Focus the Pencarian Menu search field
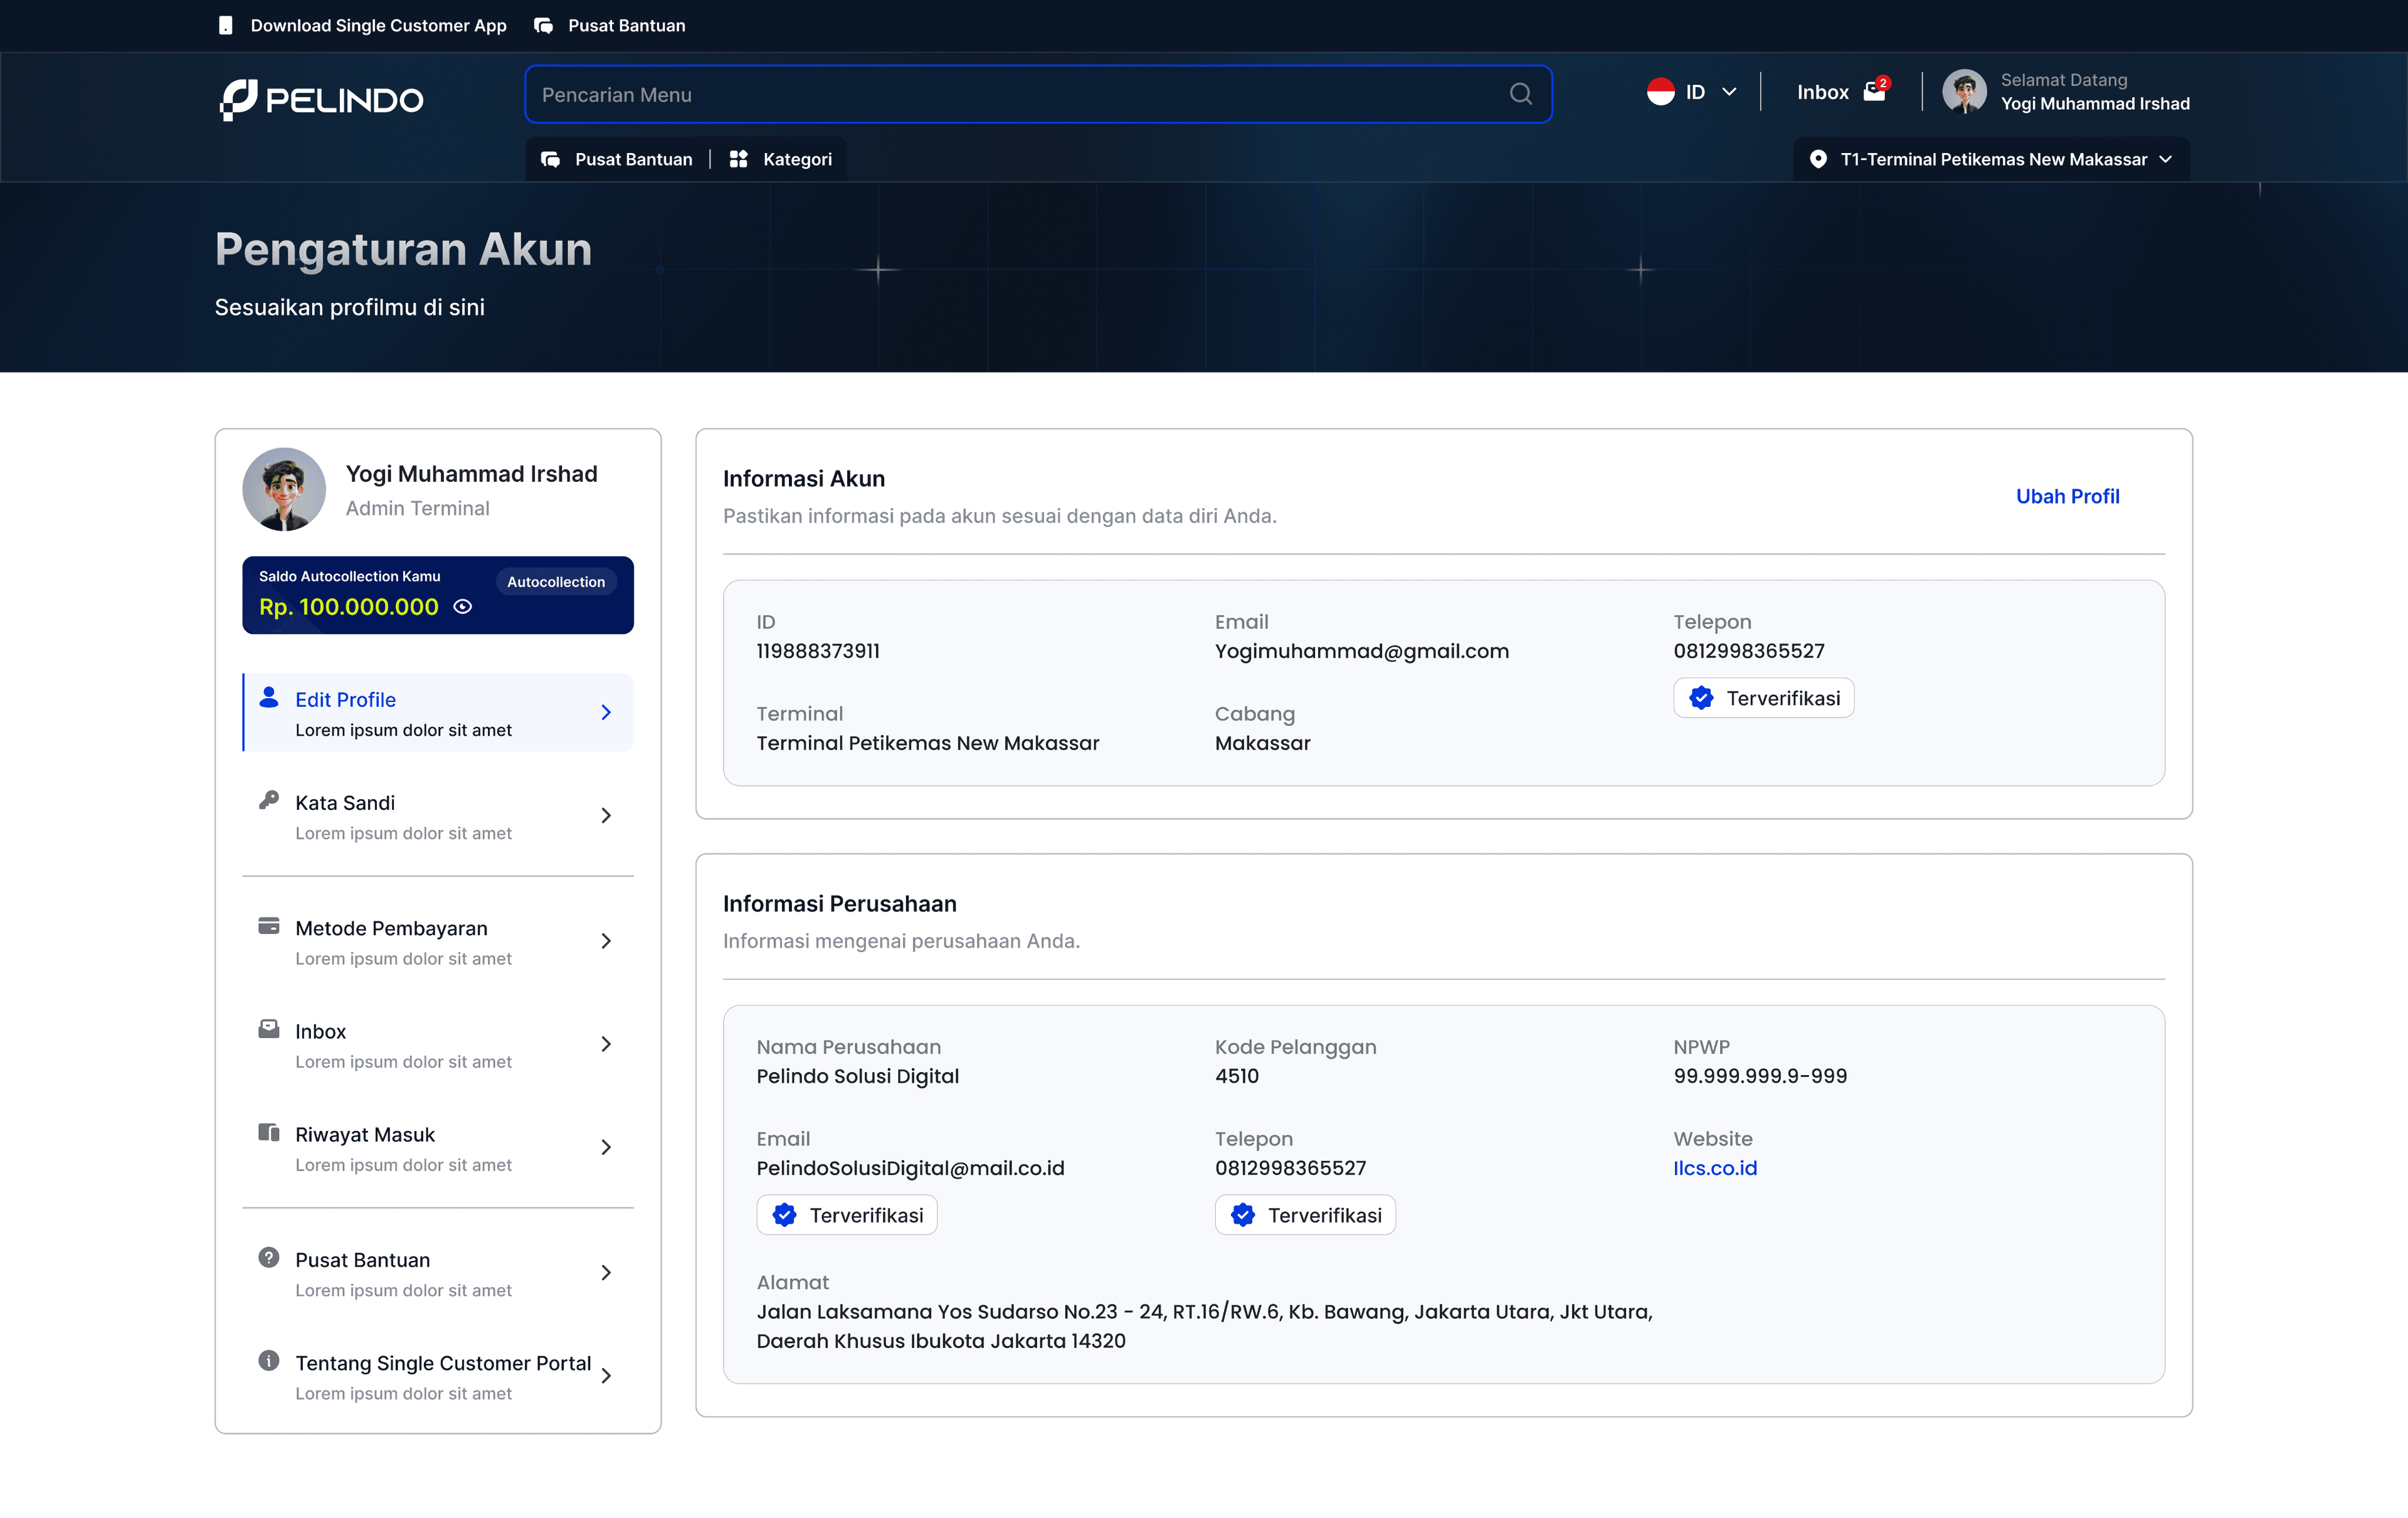 [1038, 94]
